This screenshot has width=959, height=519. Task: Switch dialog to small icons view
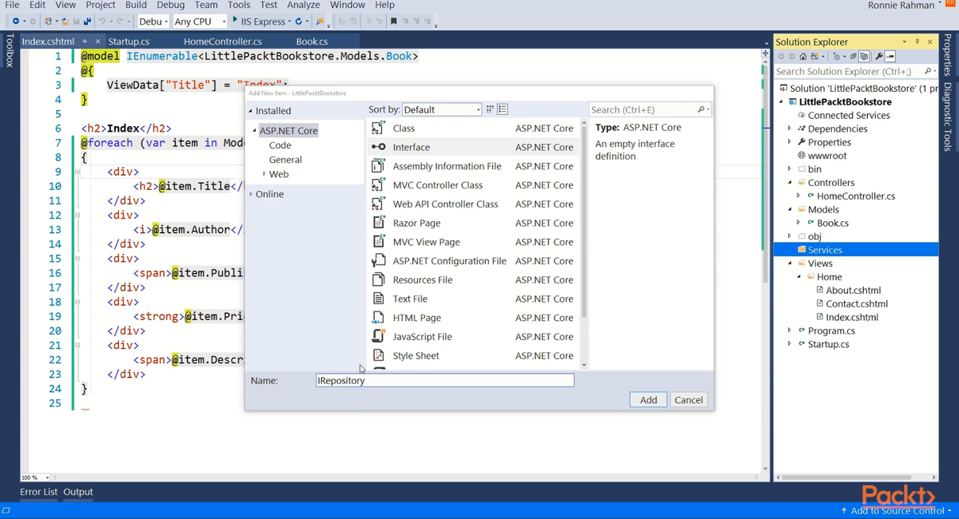(x=490, y=109)
